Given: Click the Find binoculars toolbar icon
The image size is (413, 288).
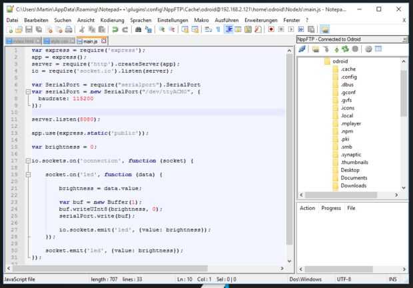Looking at the screenshot, I should click(x=139, y=30).
